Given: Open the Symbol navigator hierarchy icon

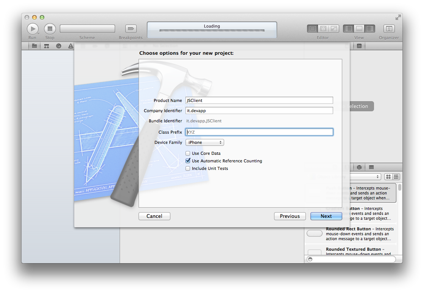Looking at the screenshot, I should point(47,46).
